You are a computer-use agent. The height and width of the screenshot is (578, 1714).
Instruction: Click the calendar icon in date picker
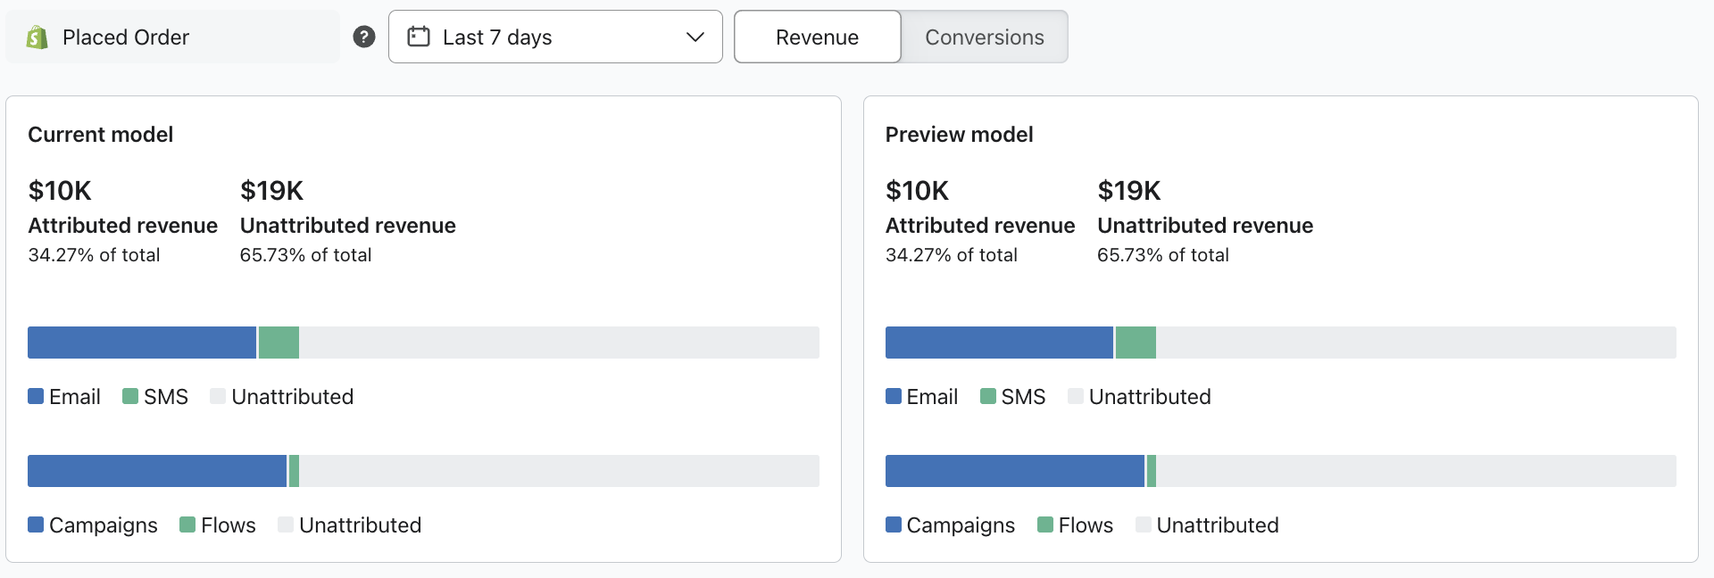(x=418, y=37)
